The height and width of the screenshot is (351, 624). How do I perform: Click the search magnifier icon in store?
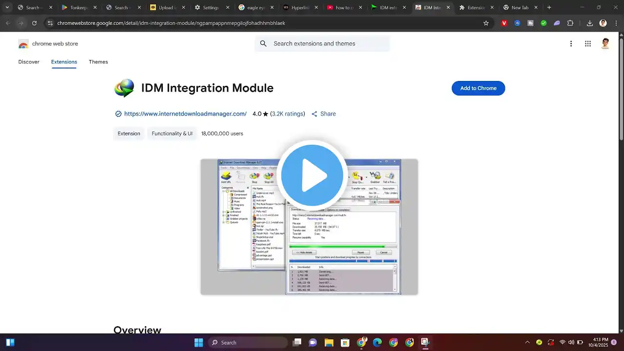click(263, 44)
